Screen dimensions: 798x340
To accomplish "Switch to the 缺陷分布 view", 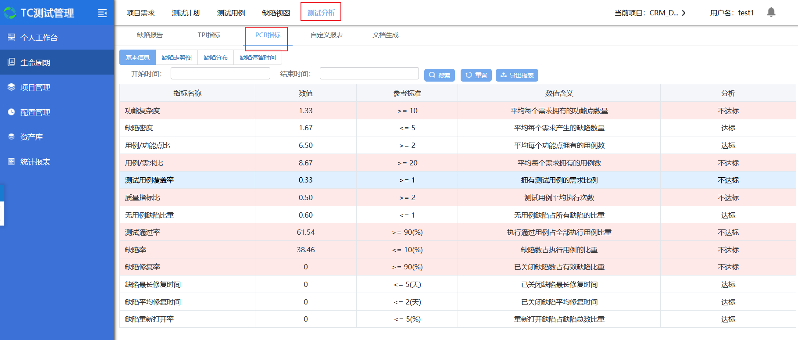I will click(215, 57).
